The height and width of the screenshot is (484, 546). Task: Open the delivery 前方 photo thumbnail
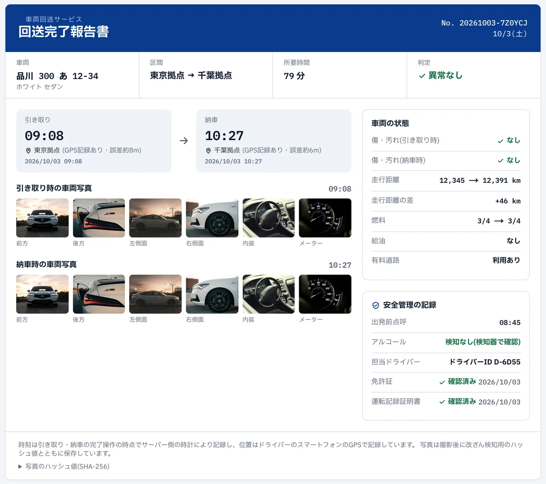pos(43,294)
